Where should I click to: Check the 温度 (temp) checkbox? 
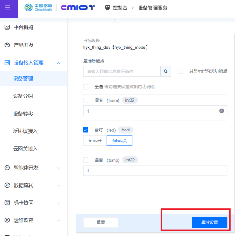pyautogui.click(x=86, y=160)
